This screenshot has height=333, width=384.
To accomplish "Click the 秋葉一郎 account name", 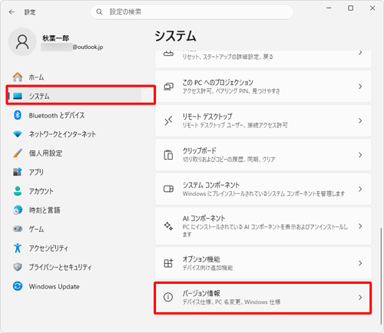I will click(x=55, y=38).
